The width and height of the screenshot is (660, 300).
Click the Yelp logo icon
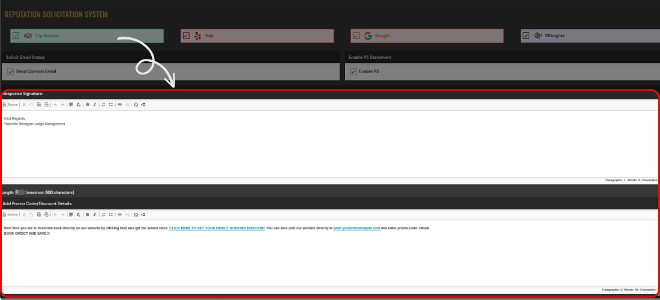coord(198,36)
